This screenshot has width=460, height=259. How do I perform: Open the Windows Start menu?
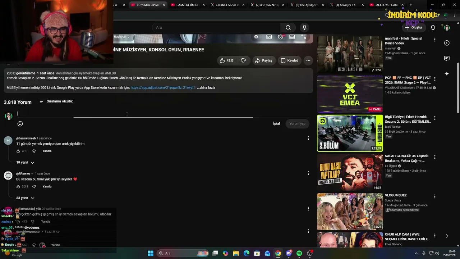pyautogui.click(x=151, y=253)
